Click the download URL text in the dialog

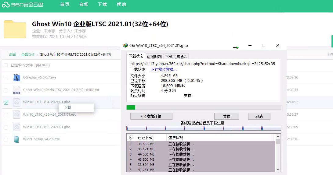click(x=203, y=64)
